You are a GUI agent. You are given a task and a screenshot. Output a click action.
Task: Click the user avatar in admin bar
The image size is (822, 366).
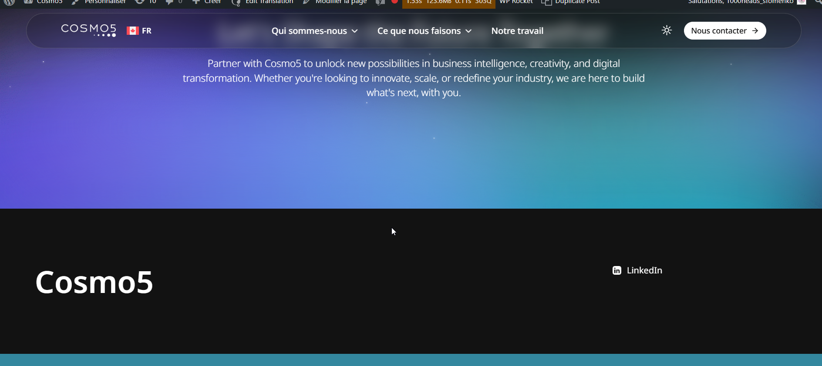[802, 2]
